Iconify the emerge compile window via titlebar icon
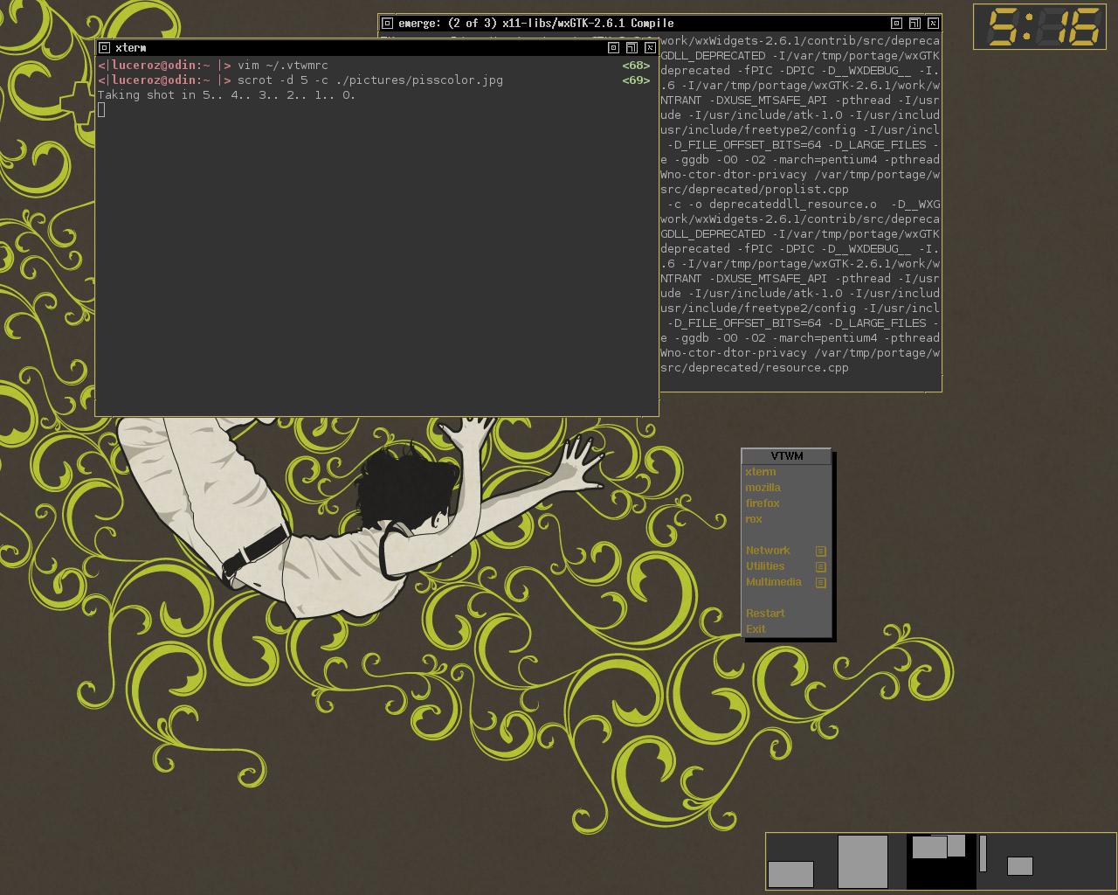This screenshot has width=1118, height=895. click(896, 24)
